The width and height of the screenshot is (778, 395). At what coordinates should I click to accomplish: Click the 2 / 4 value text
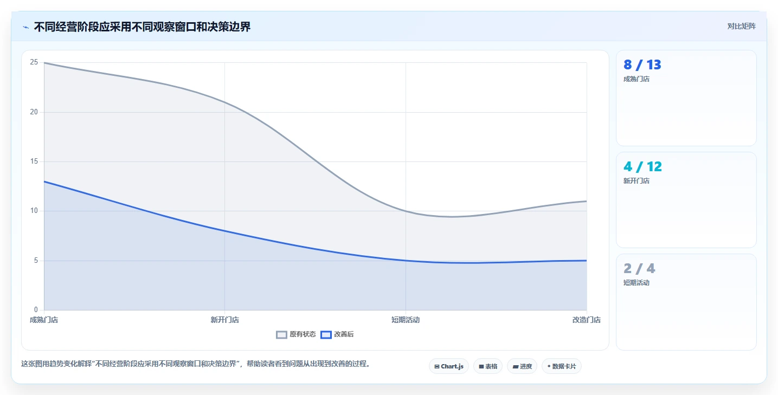point(639,269)
